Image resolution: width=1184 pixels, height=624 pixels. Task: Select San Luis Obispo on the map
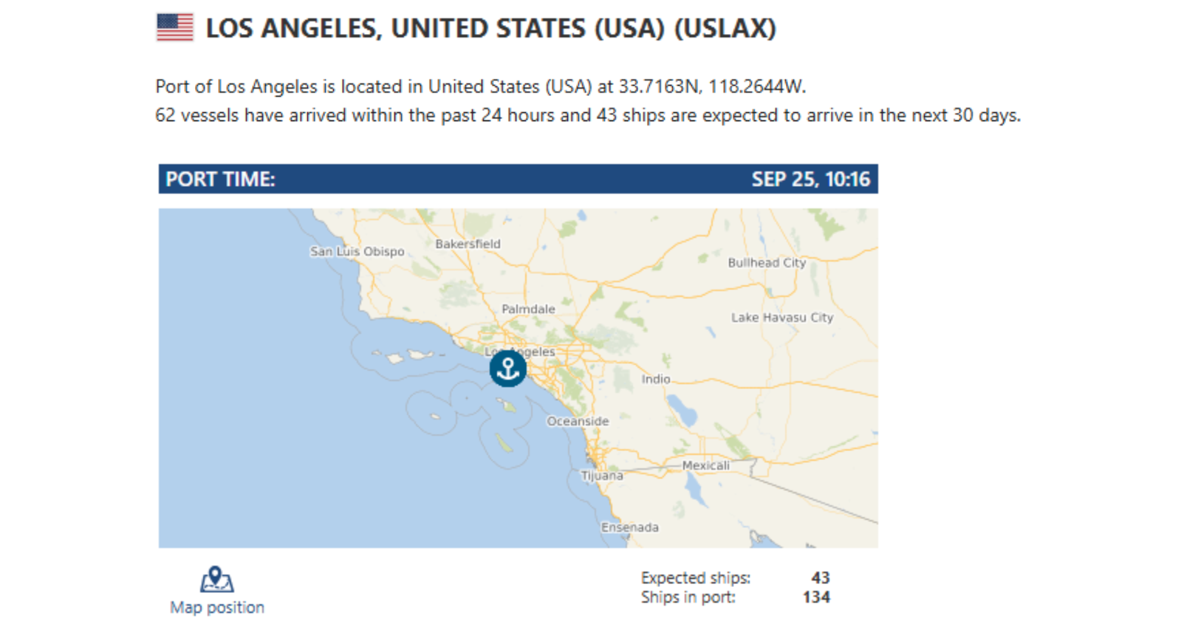point(357,251)
